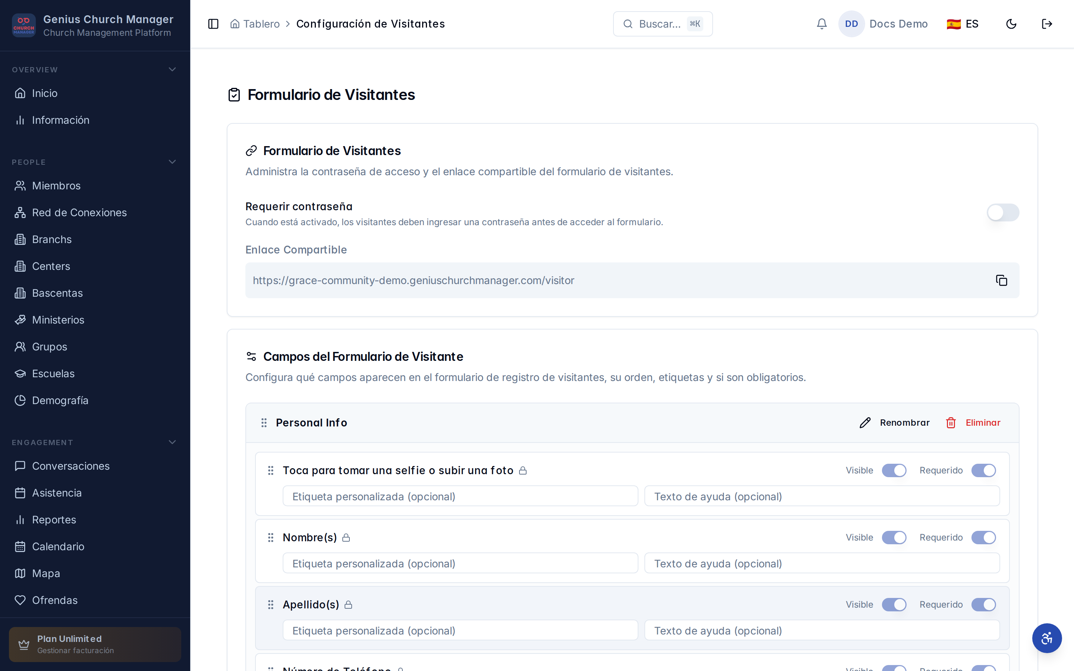
Task: Toggle Requerido for Apellido(s)
Action: click(x=983, y=604)
